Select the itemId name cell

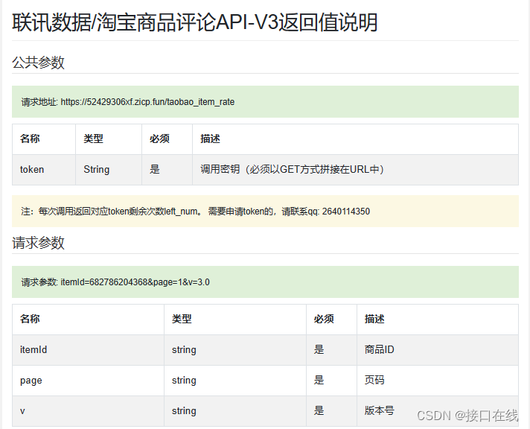(88, 350)
